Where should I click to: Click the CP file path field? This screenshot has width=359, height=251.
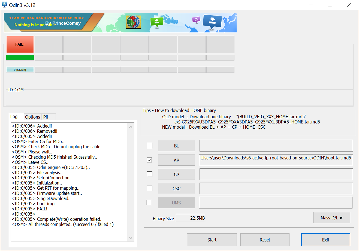click(276, 174)
